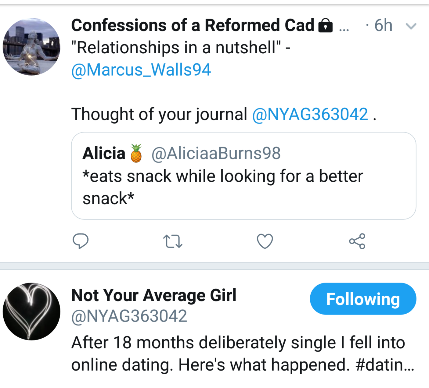Screen dimensions: 429x388
Task: Tap the padlock icon beside Reformed Cad
Action: click(x=326, y=26)
